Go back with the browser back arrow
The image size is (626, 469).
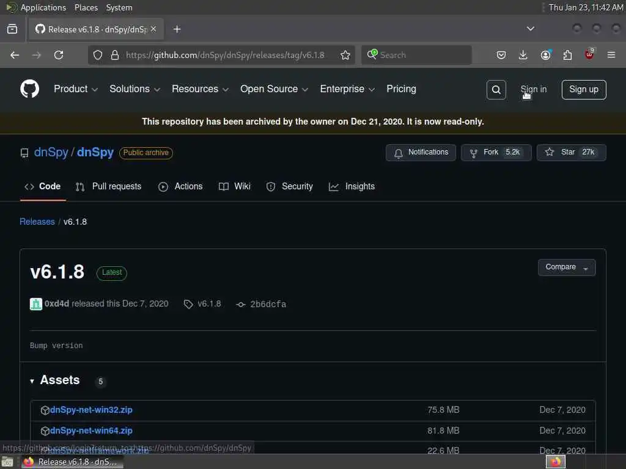(15, 55)
